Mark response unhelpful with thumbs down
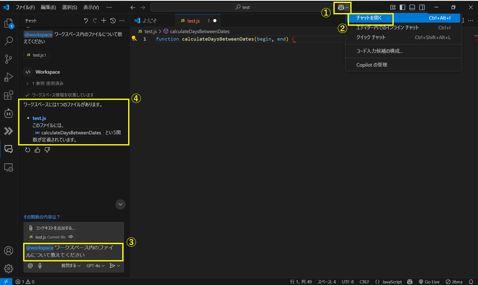This screenshot has width=478, height=285. pyautogui.click(x=47, y=150)
